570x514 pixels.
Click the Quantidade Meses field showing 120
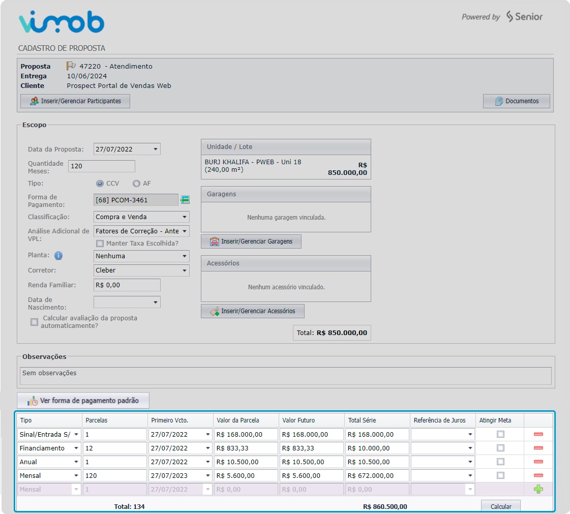pos(101,166)
